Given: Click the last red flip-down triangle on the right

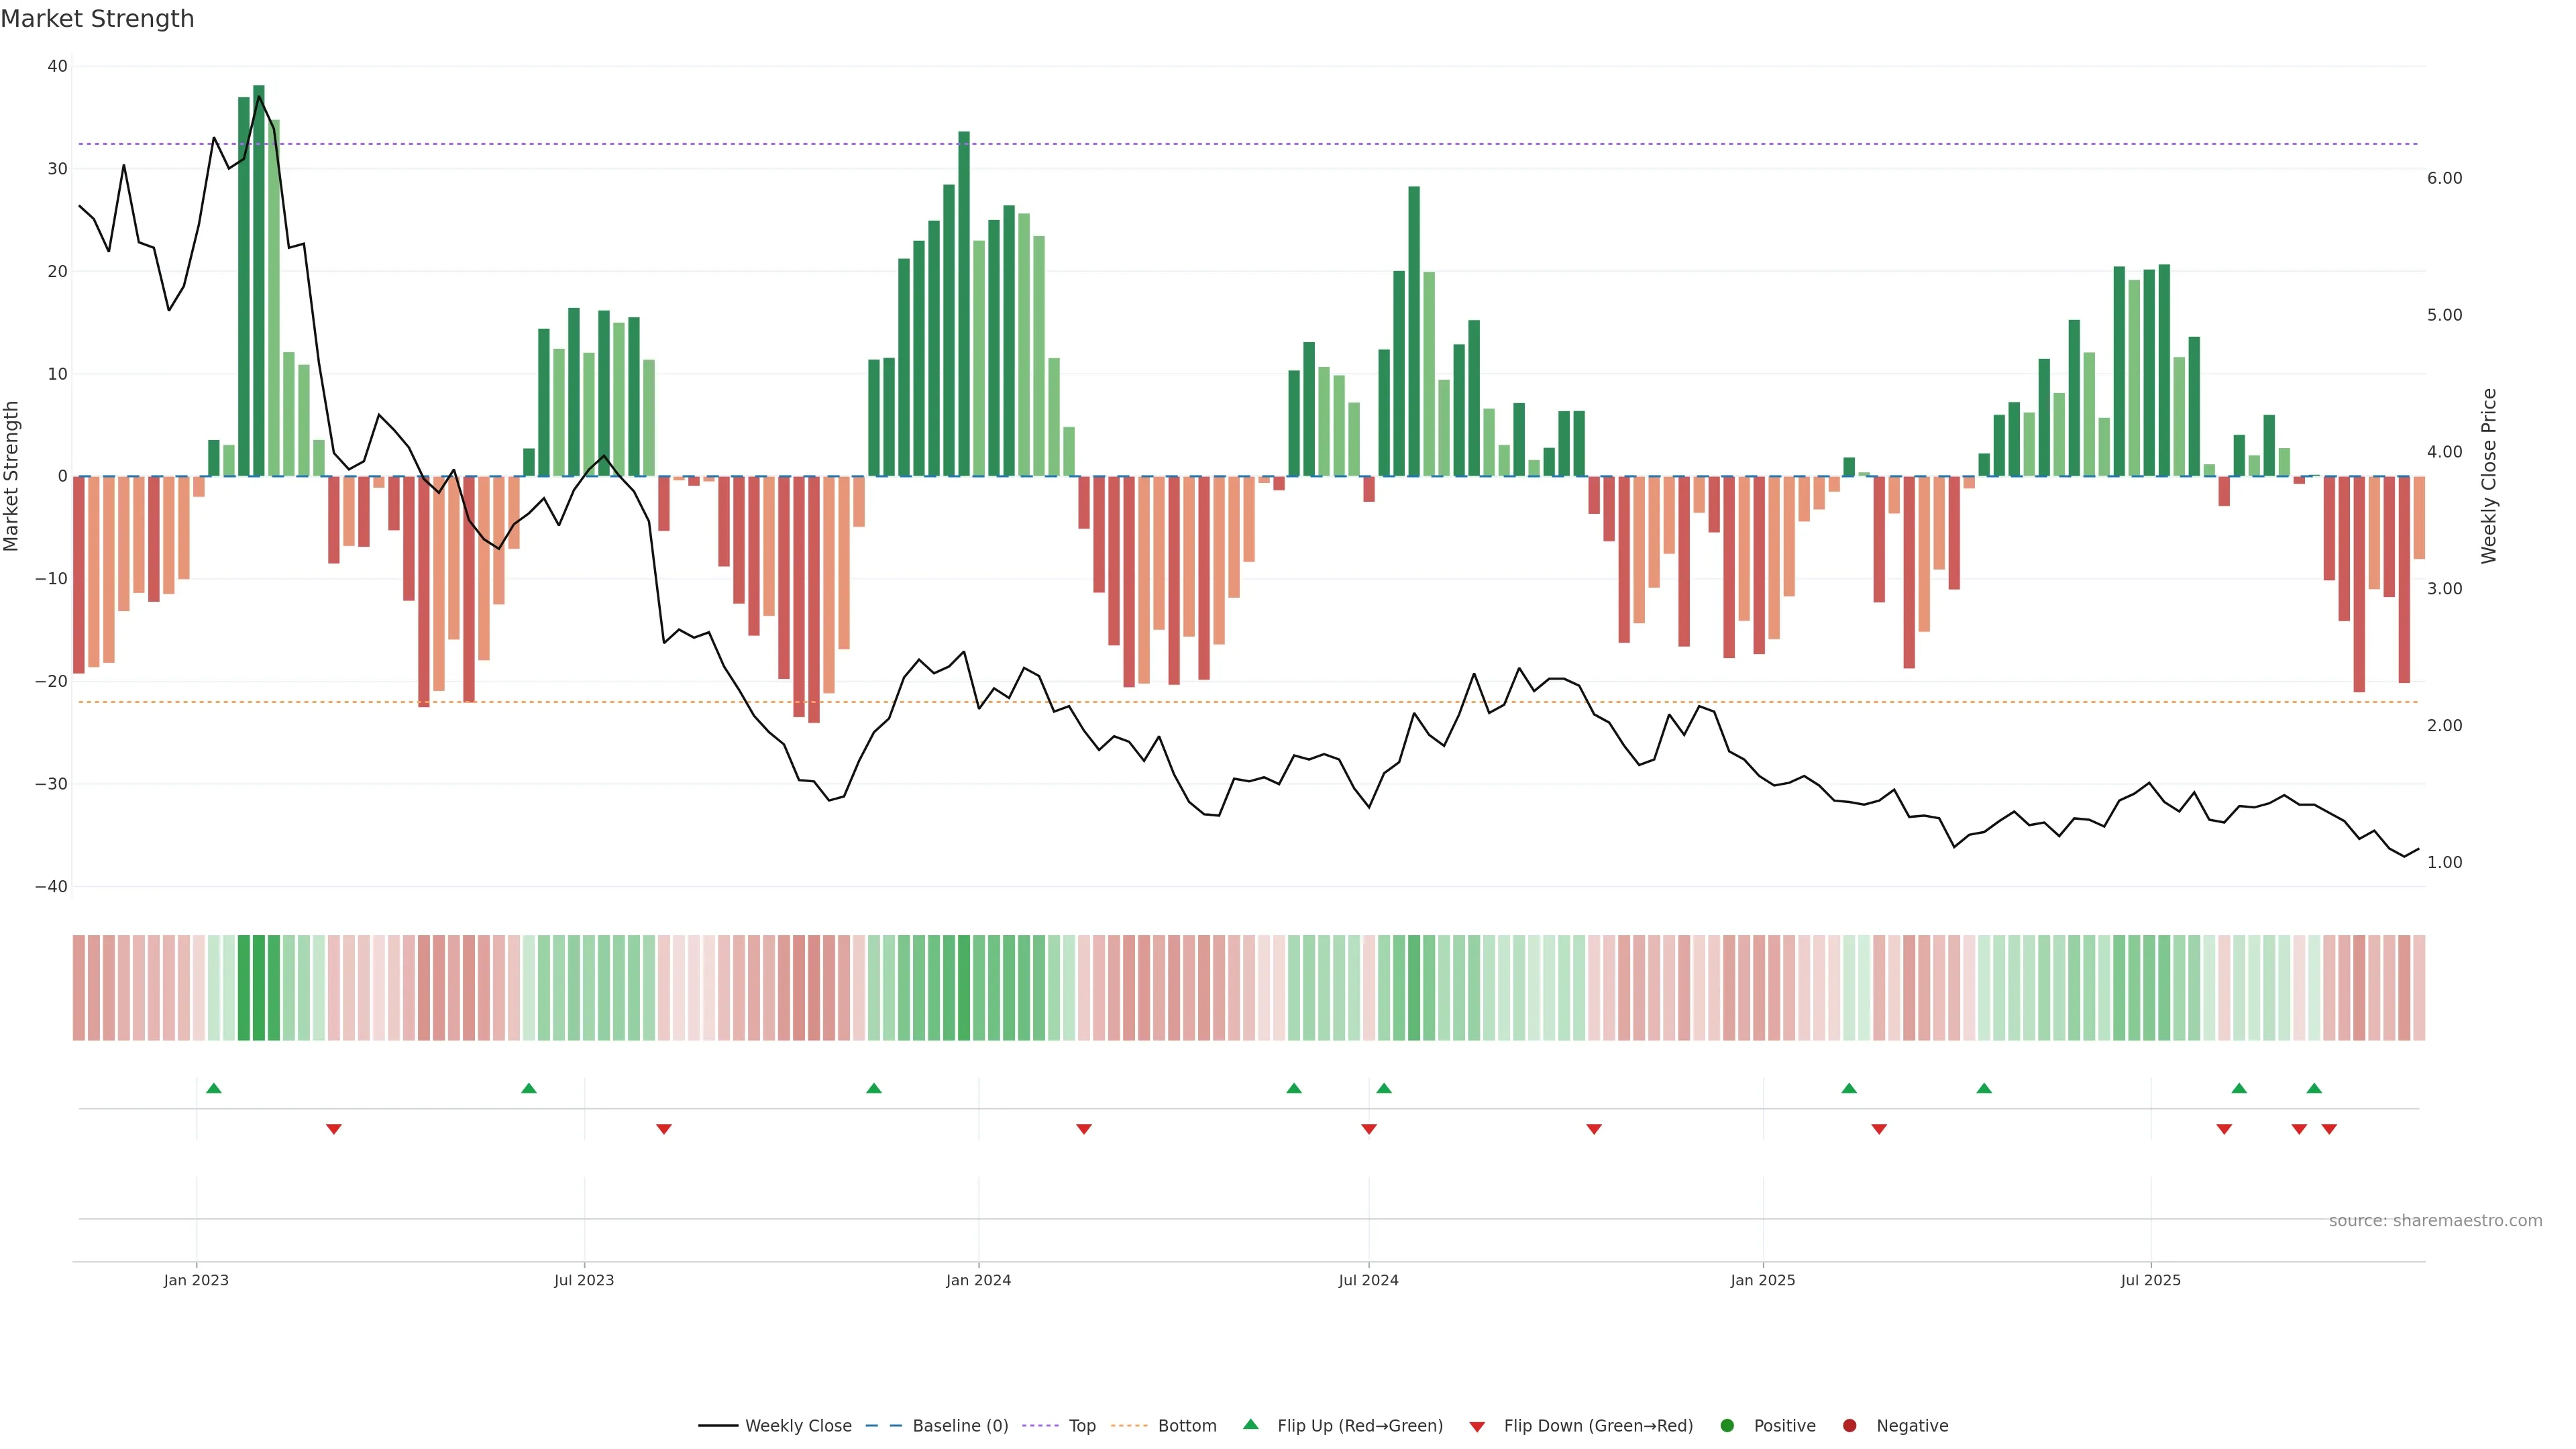Looking at the screenshot, I should click(x=2329, y=1129).
